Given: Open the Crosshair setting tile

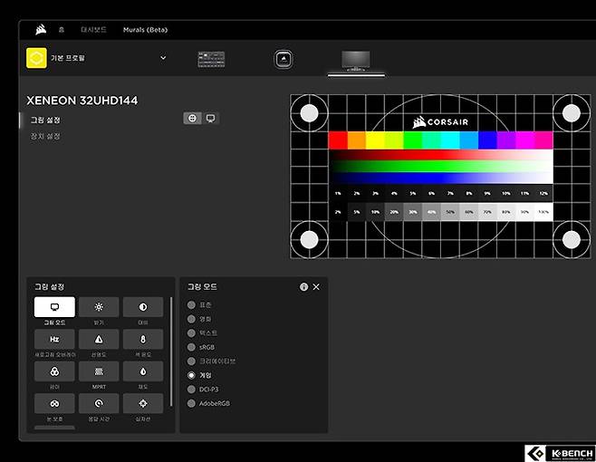Looking at the screenshot, I should 143,403.
